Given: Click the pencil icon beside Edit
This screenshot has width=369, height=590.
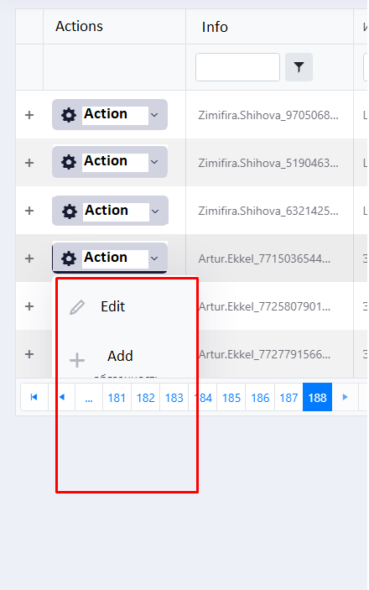Looking at the screenshot, I should (x=77, y=307).
